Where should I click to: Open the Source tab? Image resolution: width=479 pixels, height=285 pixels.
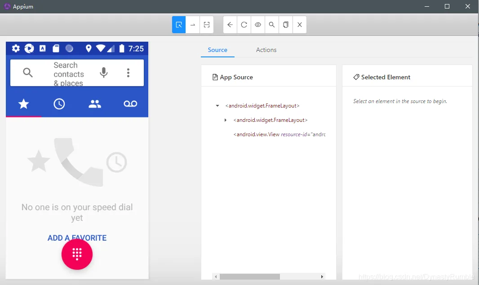tap(217, 50)
